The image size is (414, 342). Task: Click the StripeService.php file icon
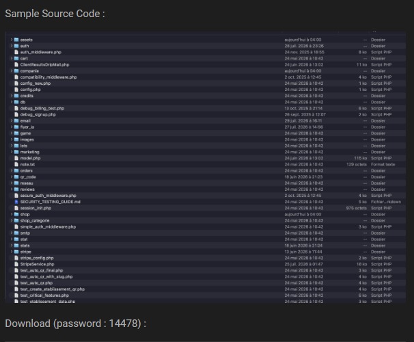[x=16, y=264]
